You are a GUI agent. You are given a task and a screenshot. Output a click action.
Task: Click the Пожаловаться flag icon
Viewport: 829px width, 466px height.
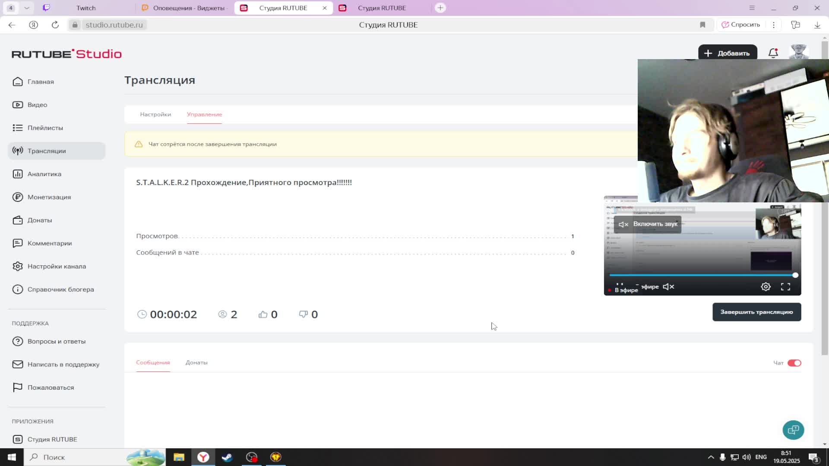(x=18, y=387)
